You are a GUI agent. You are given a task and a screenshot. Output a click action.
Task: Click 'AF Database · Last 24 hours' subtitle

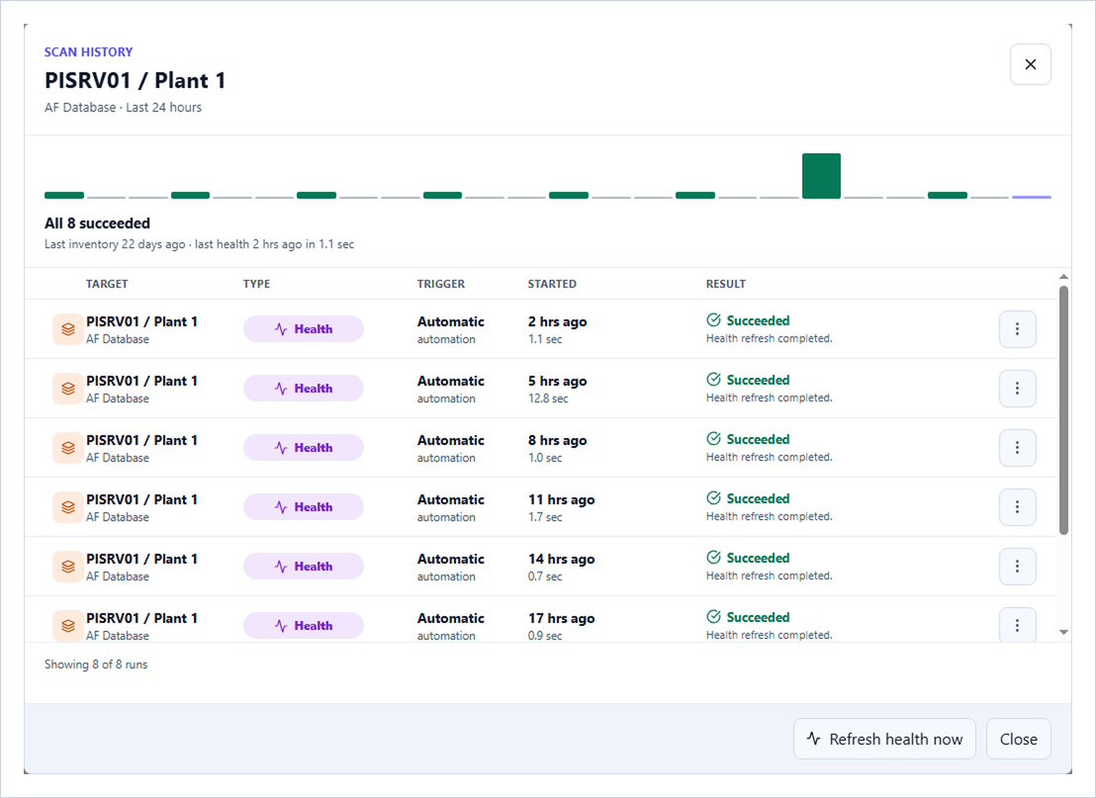[123, 107]
